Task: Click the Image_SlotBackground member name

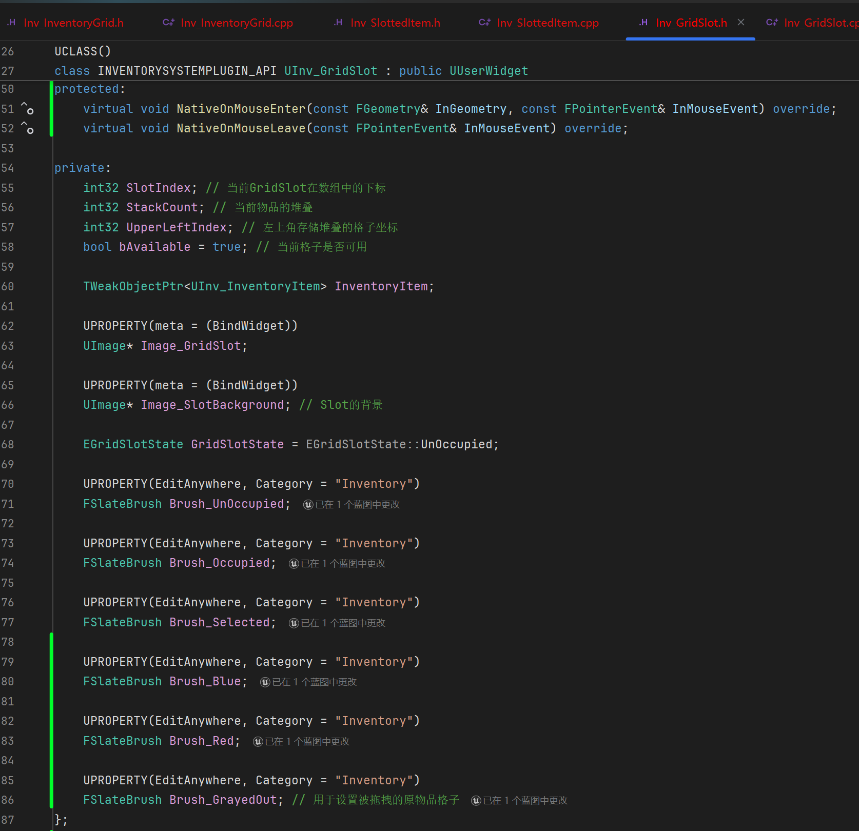Action: (x=212, y=405)
